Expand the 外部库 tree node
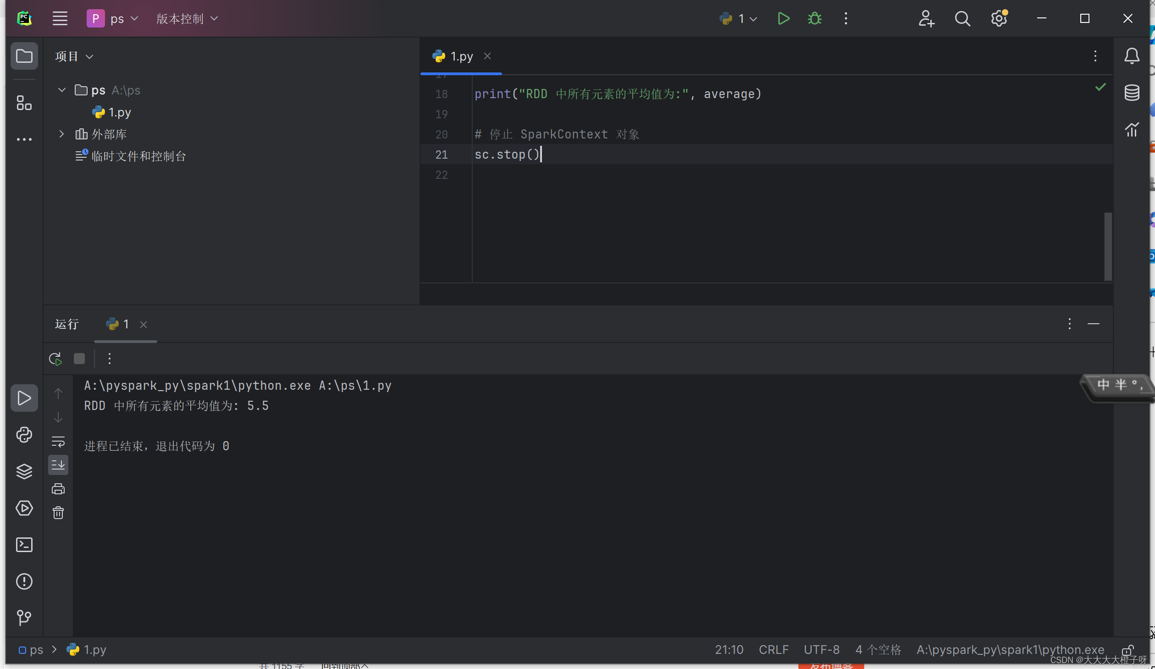The width and height of the screenshot is (1155, 669). [x=62, y=134]
